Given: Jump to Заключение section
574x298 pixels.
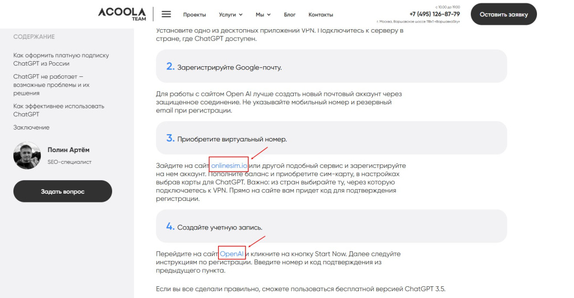Looking at the screenshot, I should pos(31,127).
